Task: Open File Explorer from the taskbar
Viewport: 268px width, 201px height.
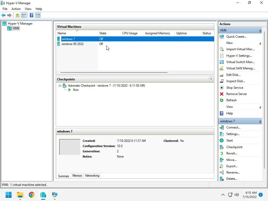Action: (20, 195)
